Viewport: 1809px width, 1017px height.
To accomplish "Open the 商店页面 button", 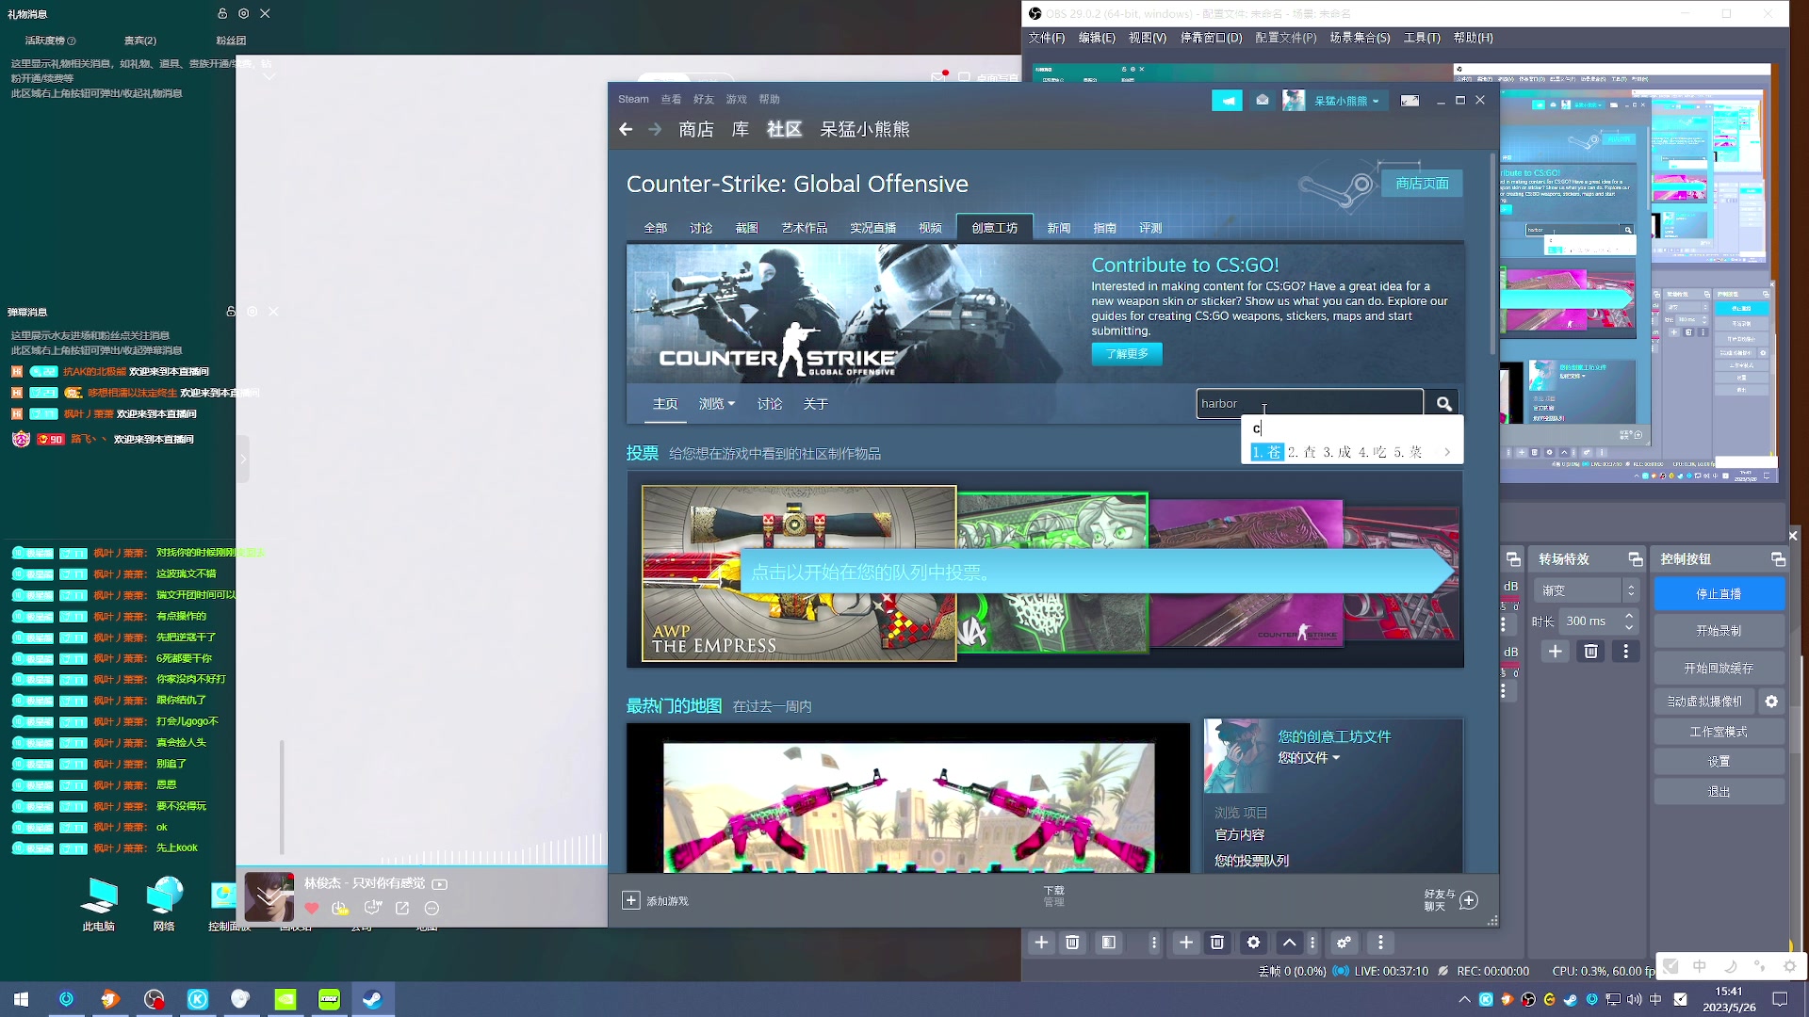I will [1422, 183].
